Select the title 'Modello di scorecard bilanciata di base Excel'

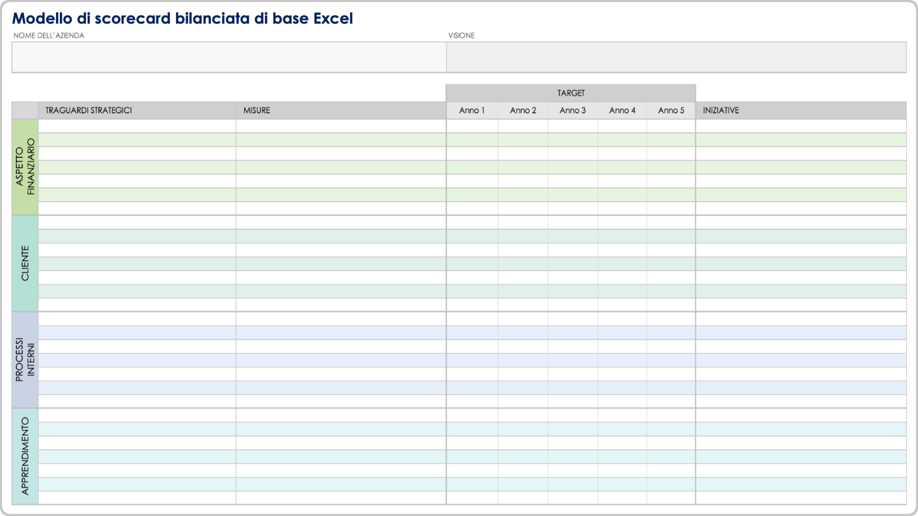[182, 18]
